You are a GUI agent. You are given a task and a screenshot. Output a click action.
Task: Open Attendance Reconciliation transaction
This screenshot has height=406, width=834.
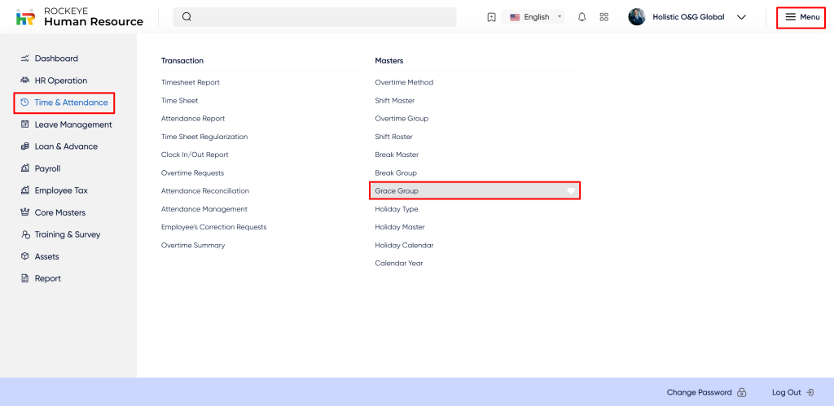[x=205, y=190]
